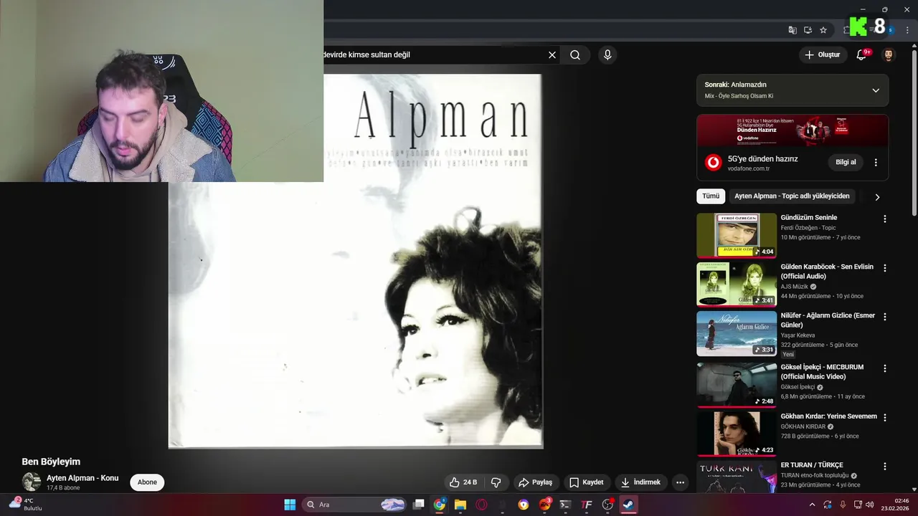
Task: Subscribe using the Abone button
Action: tap(147, 482)
